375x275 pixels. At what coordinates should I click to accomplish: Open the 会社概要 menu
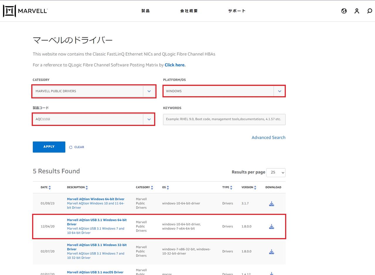point(189,11)
